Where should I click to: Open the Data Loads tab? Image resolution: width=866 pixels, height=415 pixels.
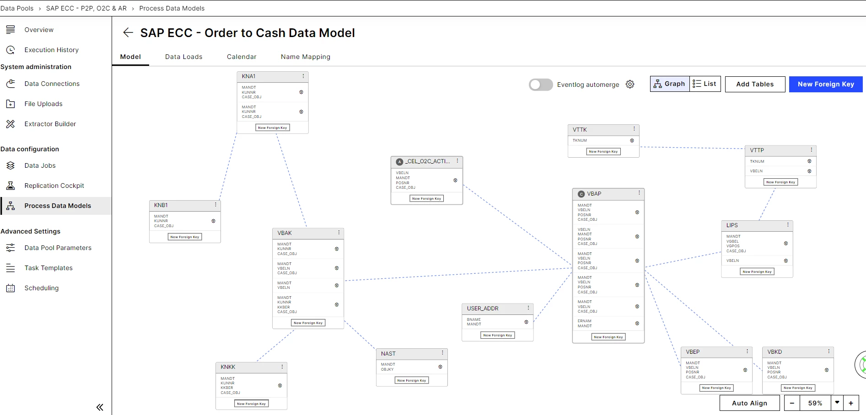(183, 57)
